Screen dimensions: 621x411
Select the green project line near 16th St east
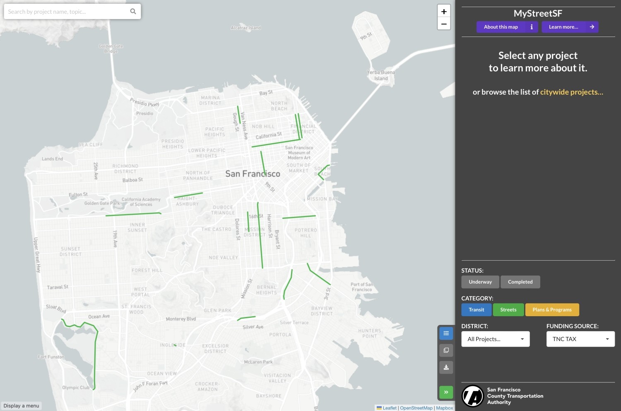tap(299, 217)
